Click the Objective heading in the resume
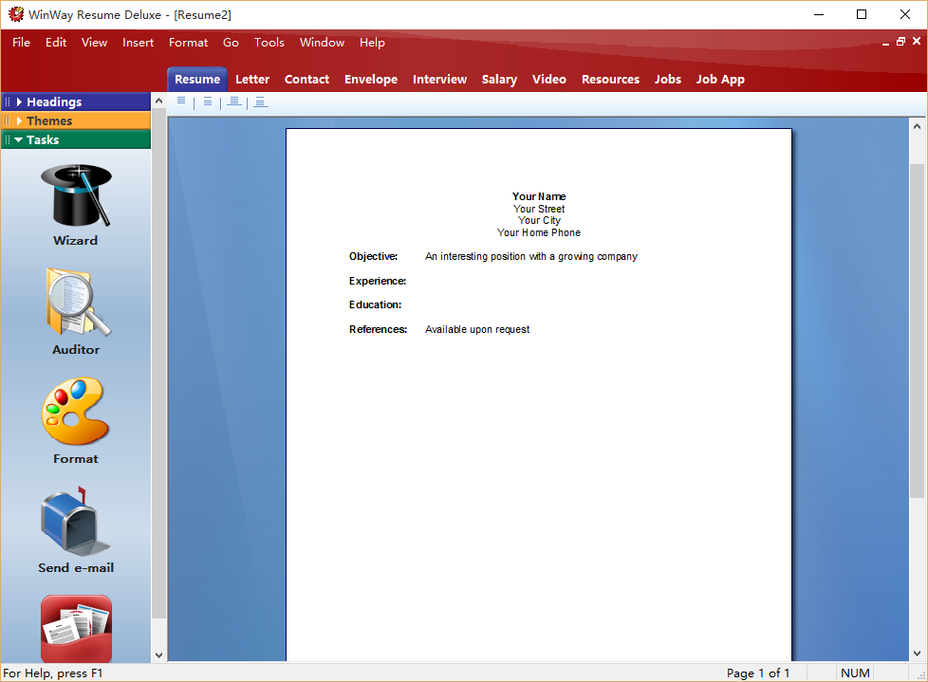928x682 pixels. click(373, 257)
